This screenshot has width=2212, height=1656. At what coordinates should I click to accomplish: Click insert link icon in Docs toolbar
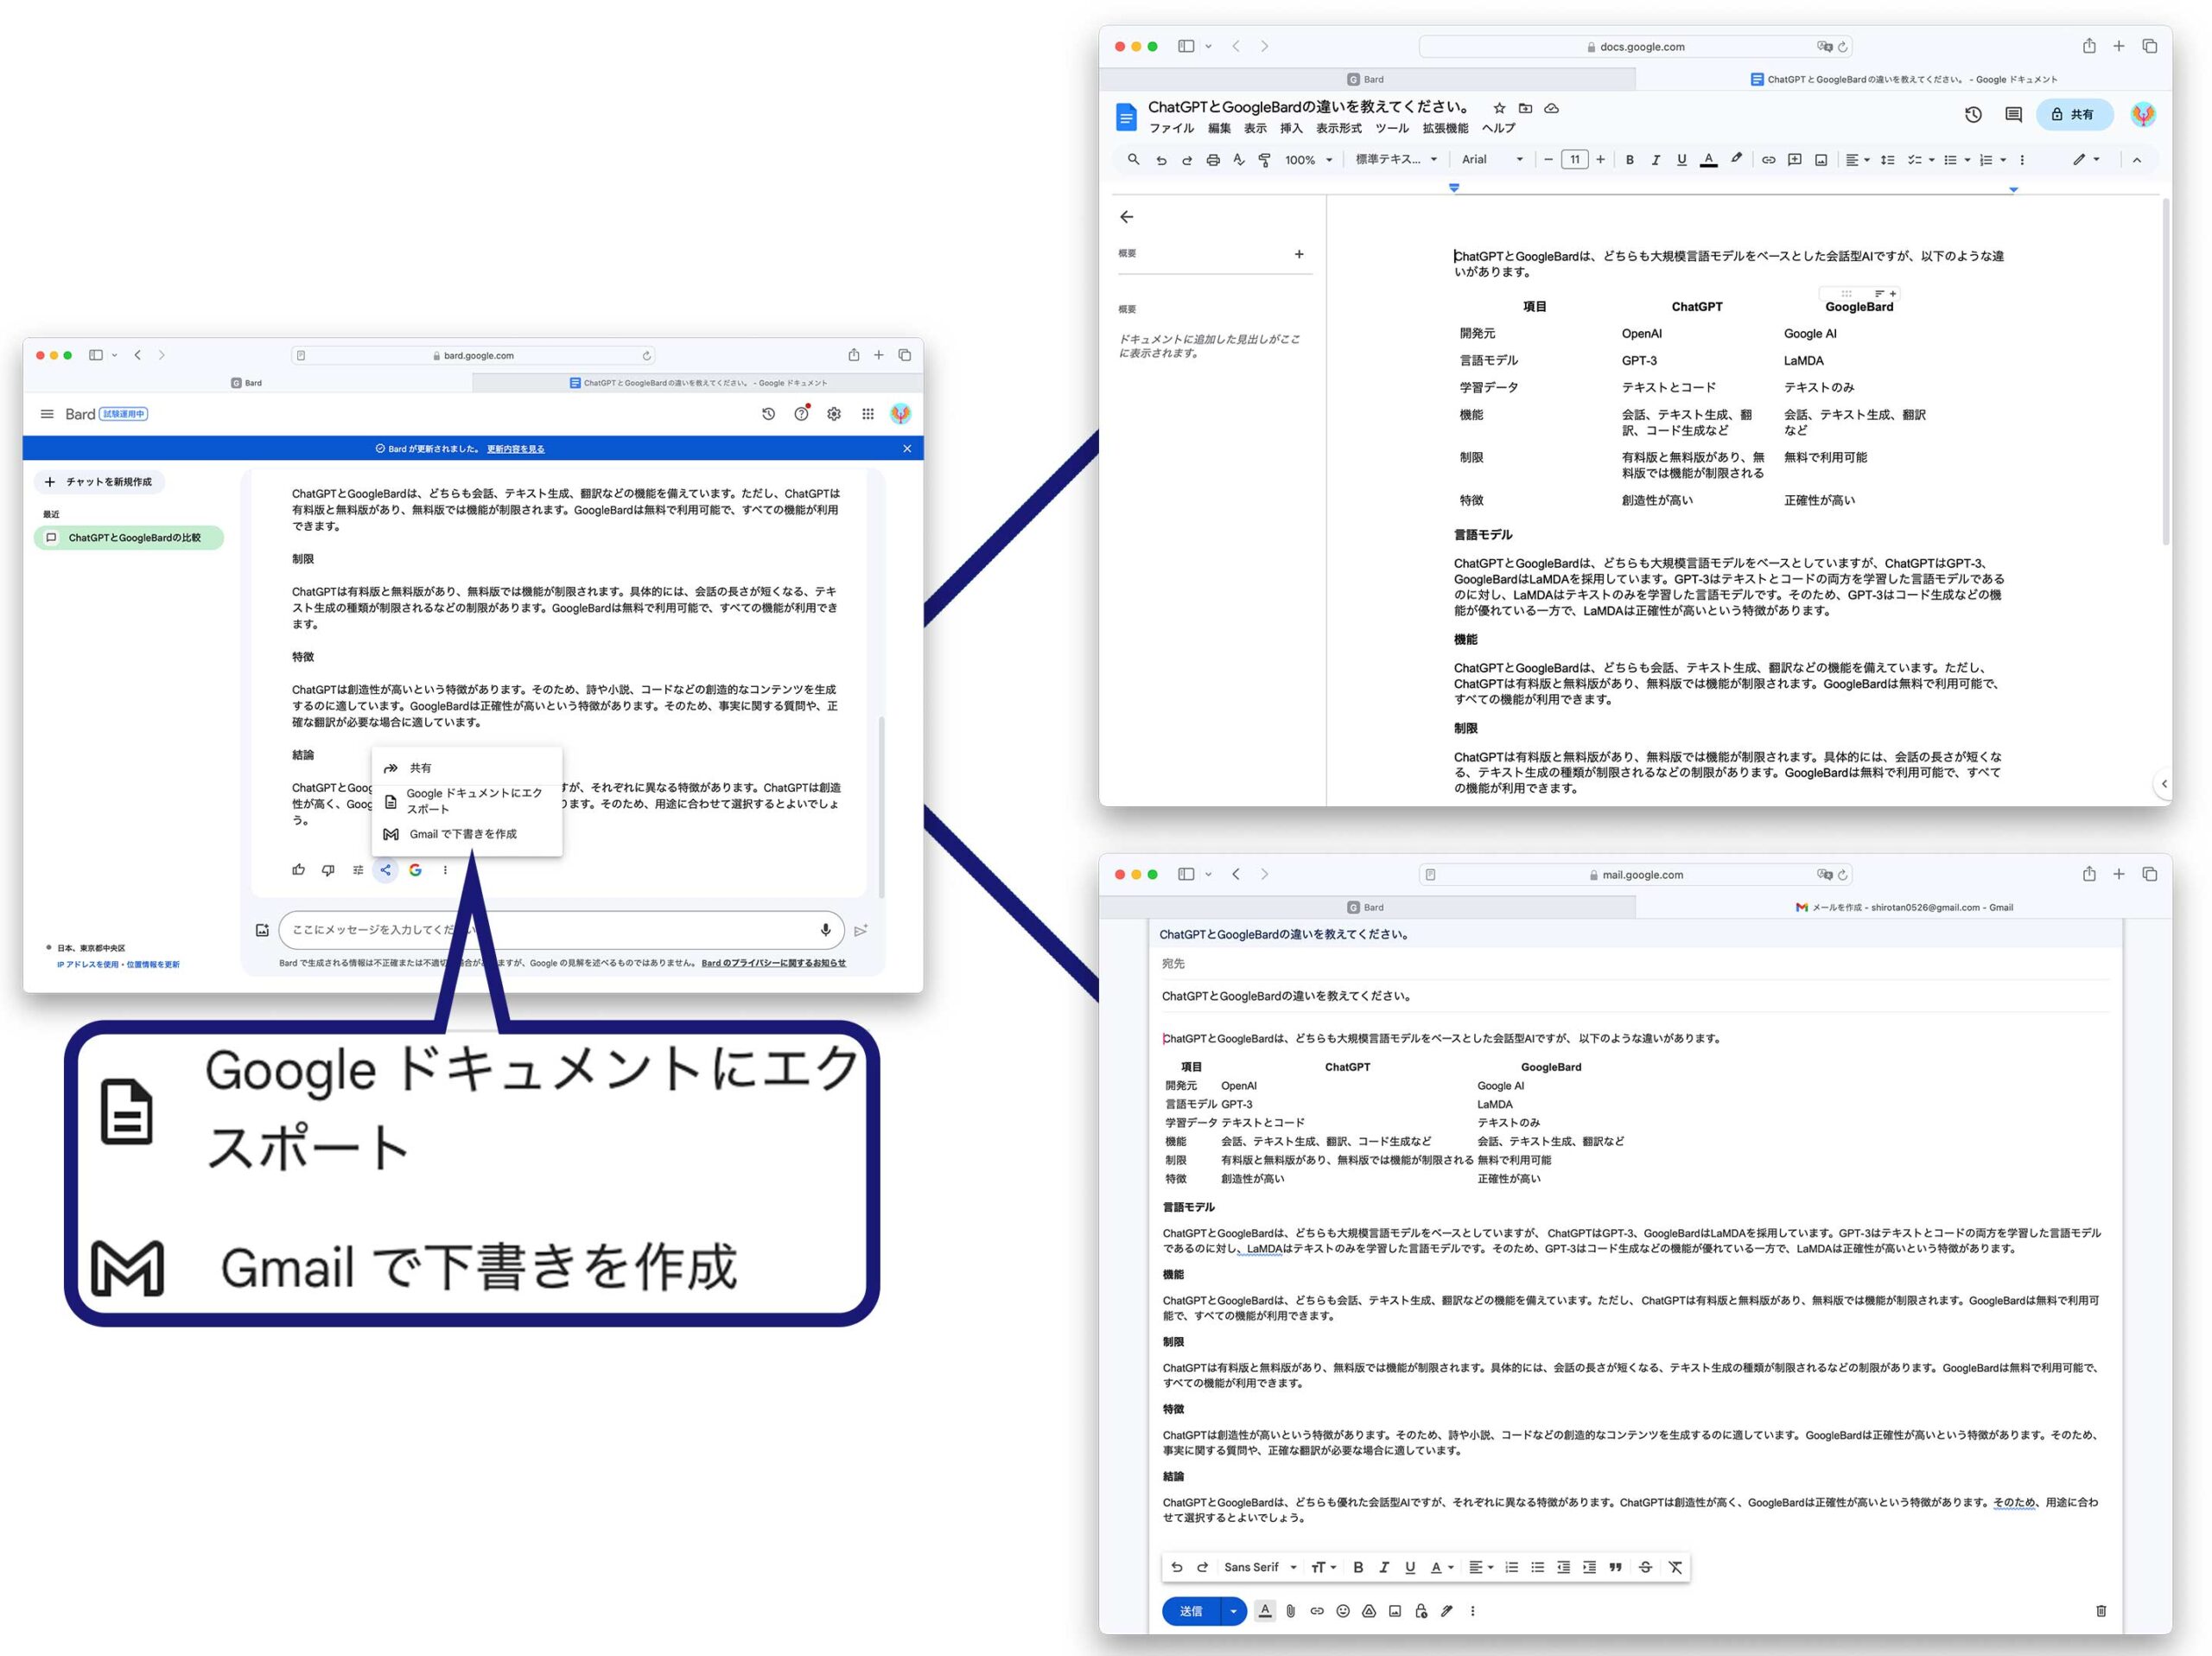click(x=1768, y=160)
